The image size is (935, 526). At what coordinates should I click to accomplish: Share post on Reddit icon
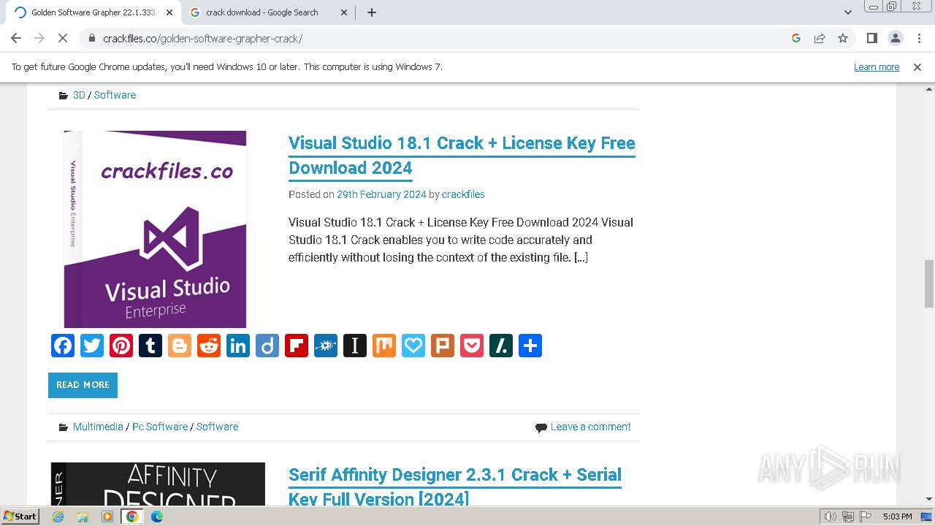209,346
